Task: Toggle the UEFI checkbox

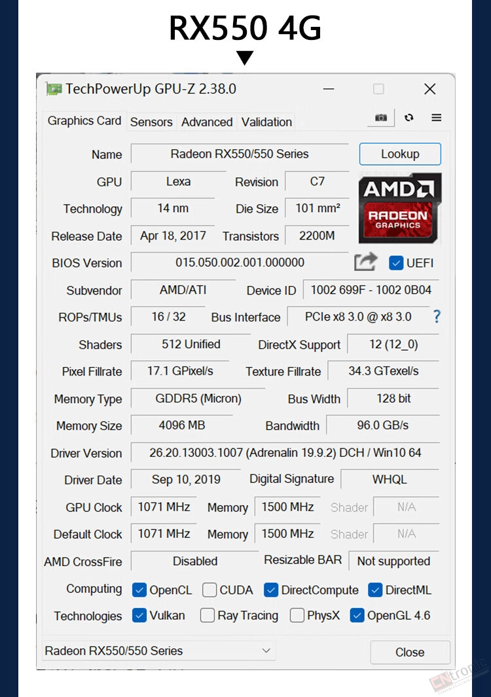Action: 396,262
